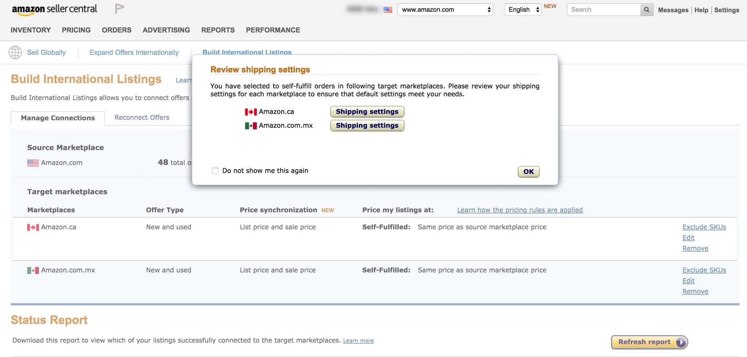Click the Canada flag in dialog
The image size is (747, 357).
(x=251, y=112)
